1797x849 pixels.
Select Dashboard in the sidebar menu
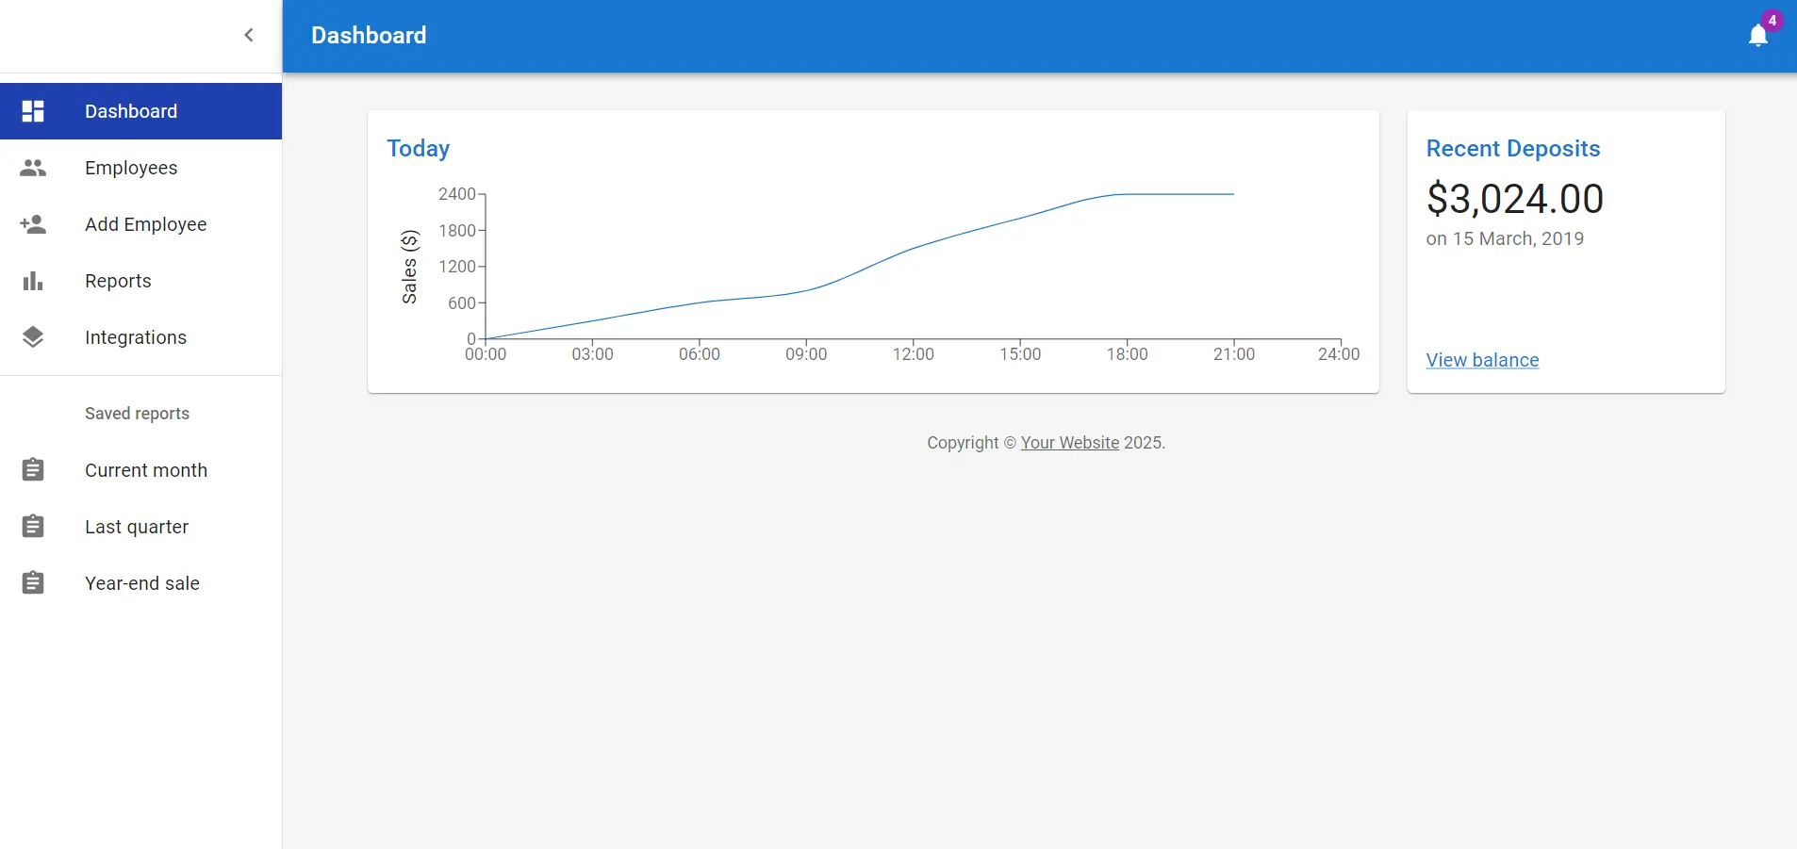[x=140, y=111]
